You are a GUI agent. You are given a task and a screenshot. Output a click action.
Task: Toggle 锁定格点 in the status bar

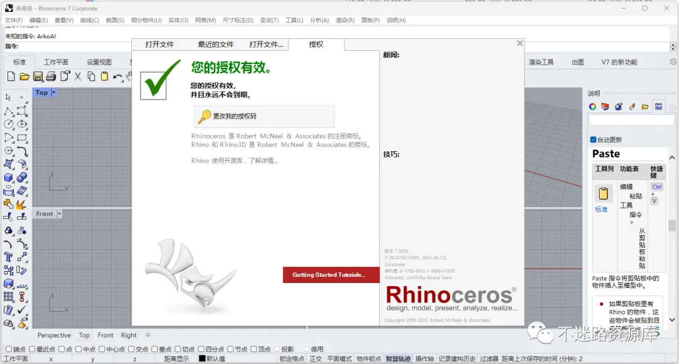292,359
